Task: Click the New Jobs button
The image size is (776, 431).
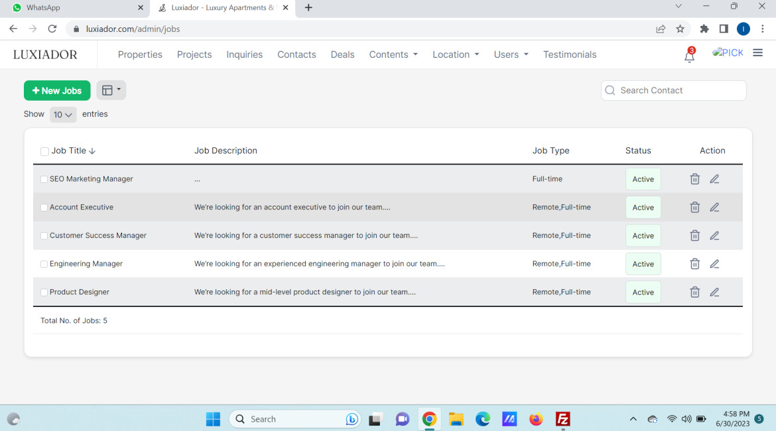Action: (57, 90)
